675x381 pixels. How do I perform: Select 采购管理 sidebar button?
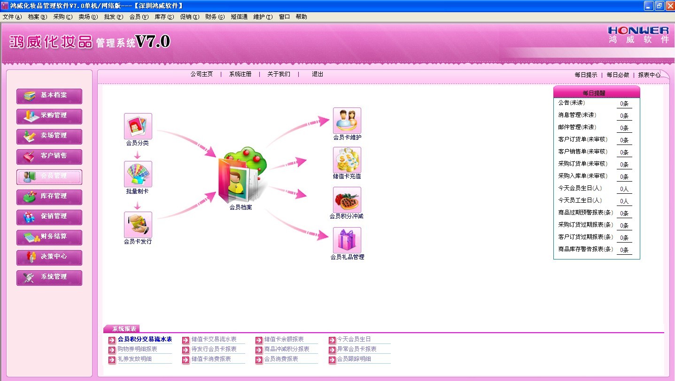[49, 115]
